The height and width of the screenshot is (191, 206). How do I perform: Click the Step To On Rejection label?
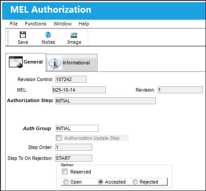[x=30, y=158]
